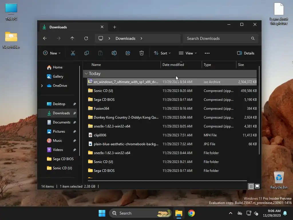293x220 pixels.
Task: Click the vertical scrollbar of file list
Action: [259, 110]
